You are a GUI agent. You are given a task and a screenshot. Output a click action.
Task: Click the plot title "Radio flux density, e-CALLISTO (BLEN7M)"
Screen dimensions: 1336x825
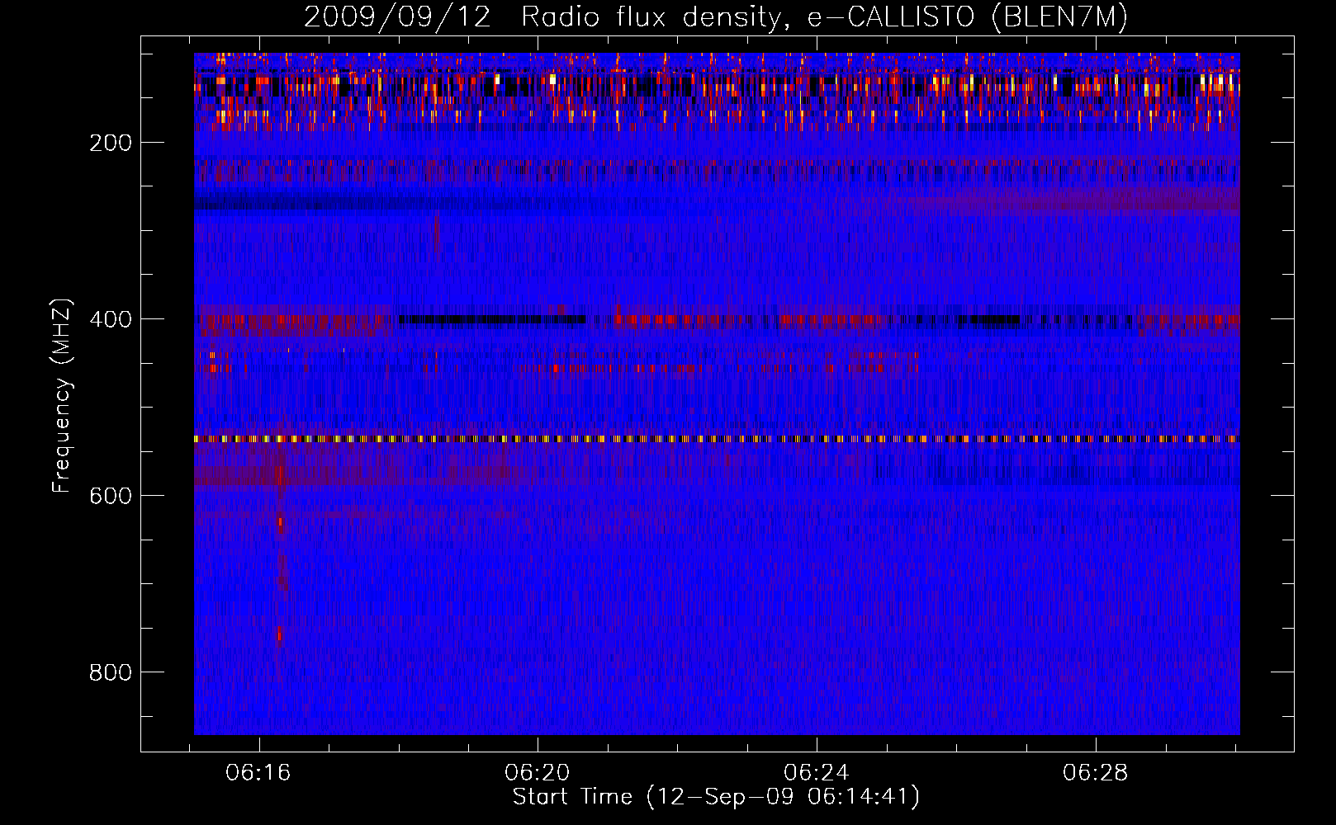point(824,17)
